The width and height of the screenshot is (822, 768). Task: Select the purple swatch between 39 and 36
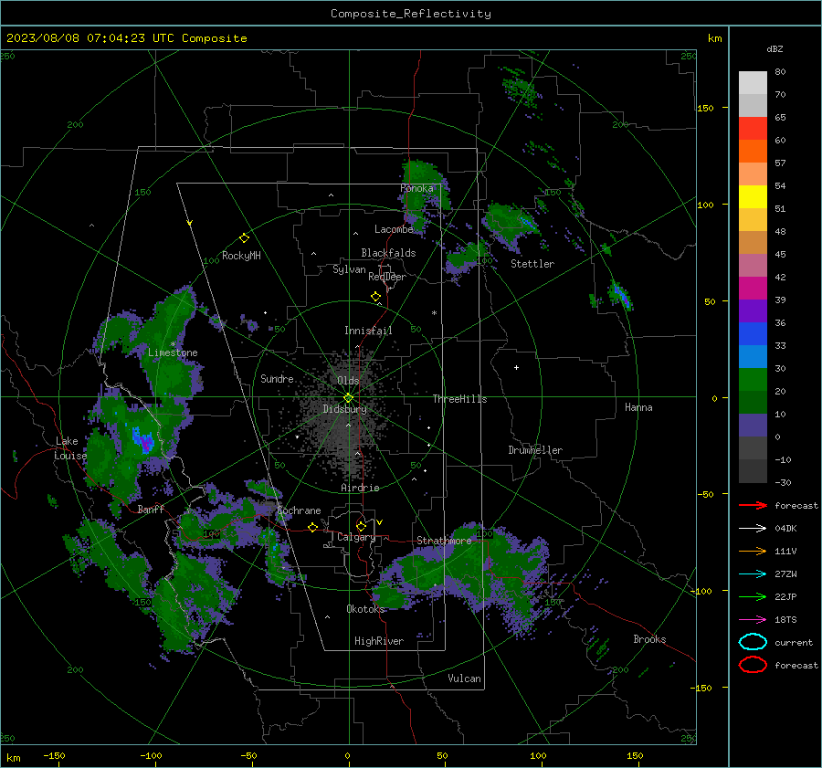click(x=753, y=310)
